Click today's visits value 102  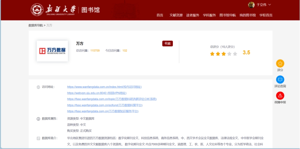click(x=125, y=51)
